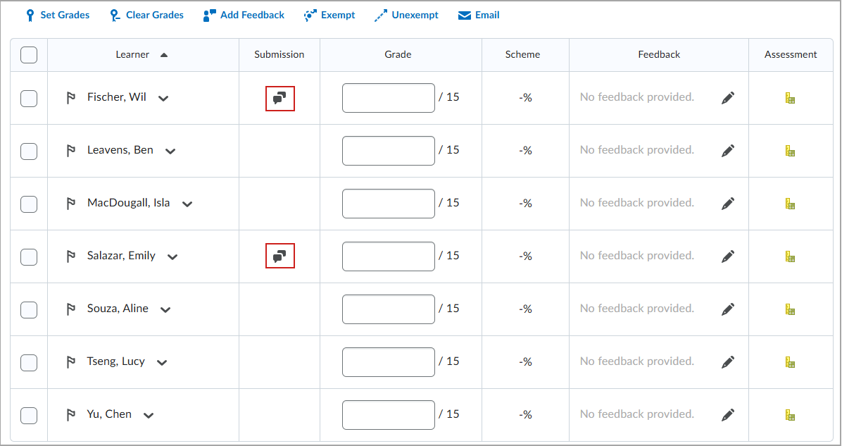
Task: Select the checkbox for Yu, Chen
Action: (x=28, y=415)
